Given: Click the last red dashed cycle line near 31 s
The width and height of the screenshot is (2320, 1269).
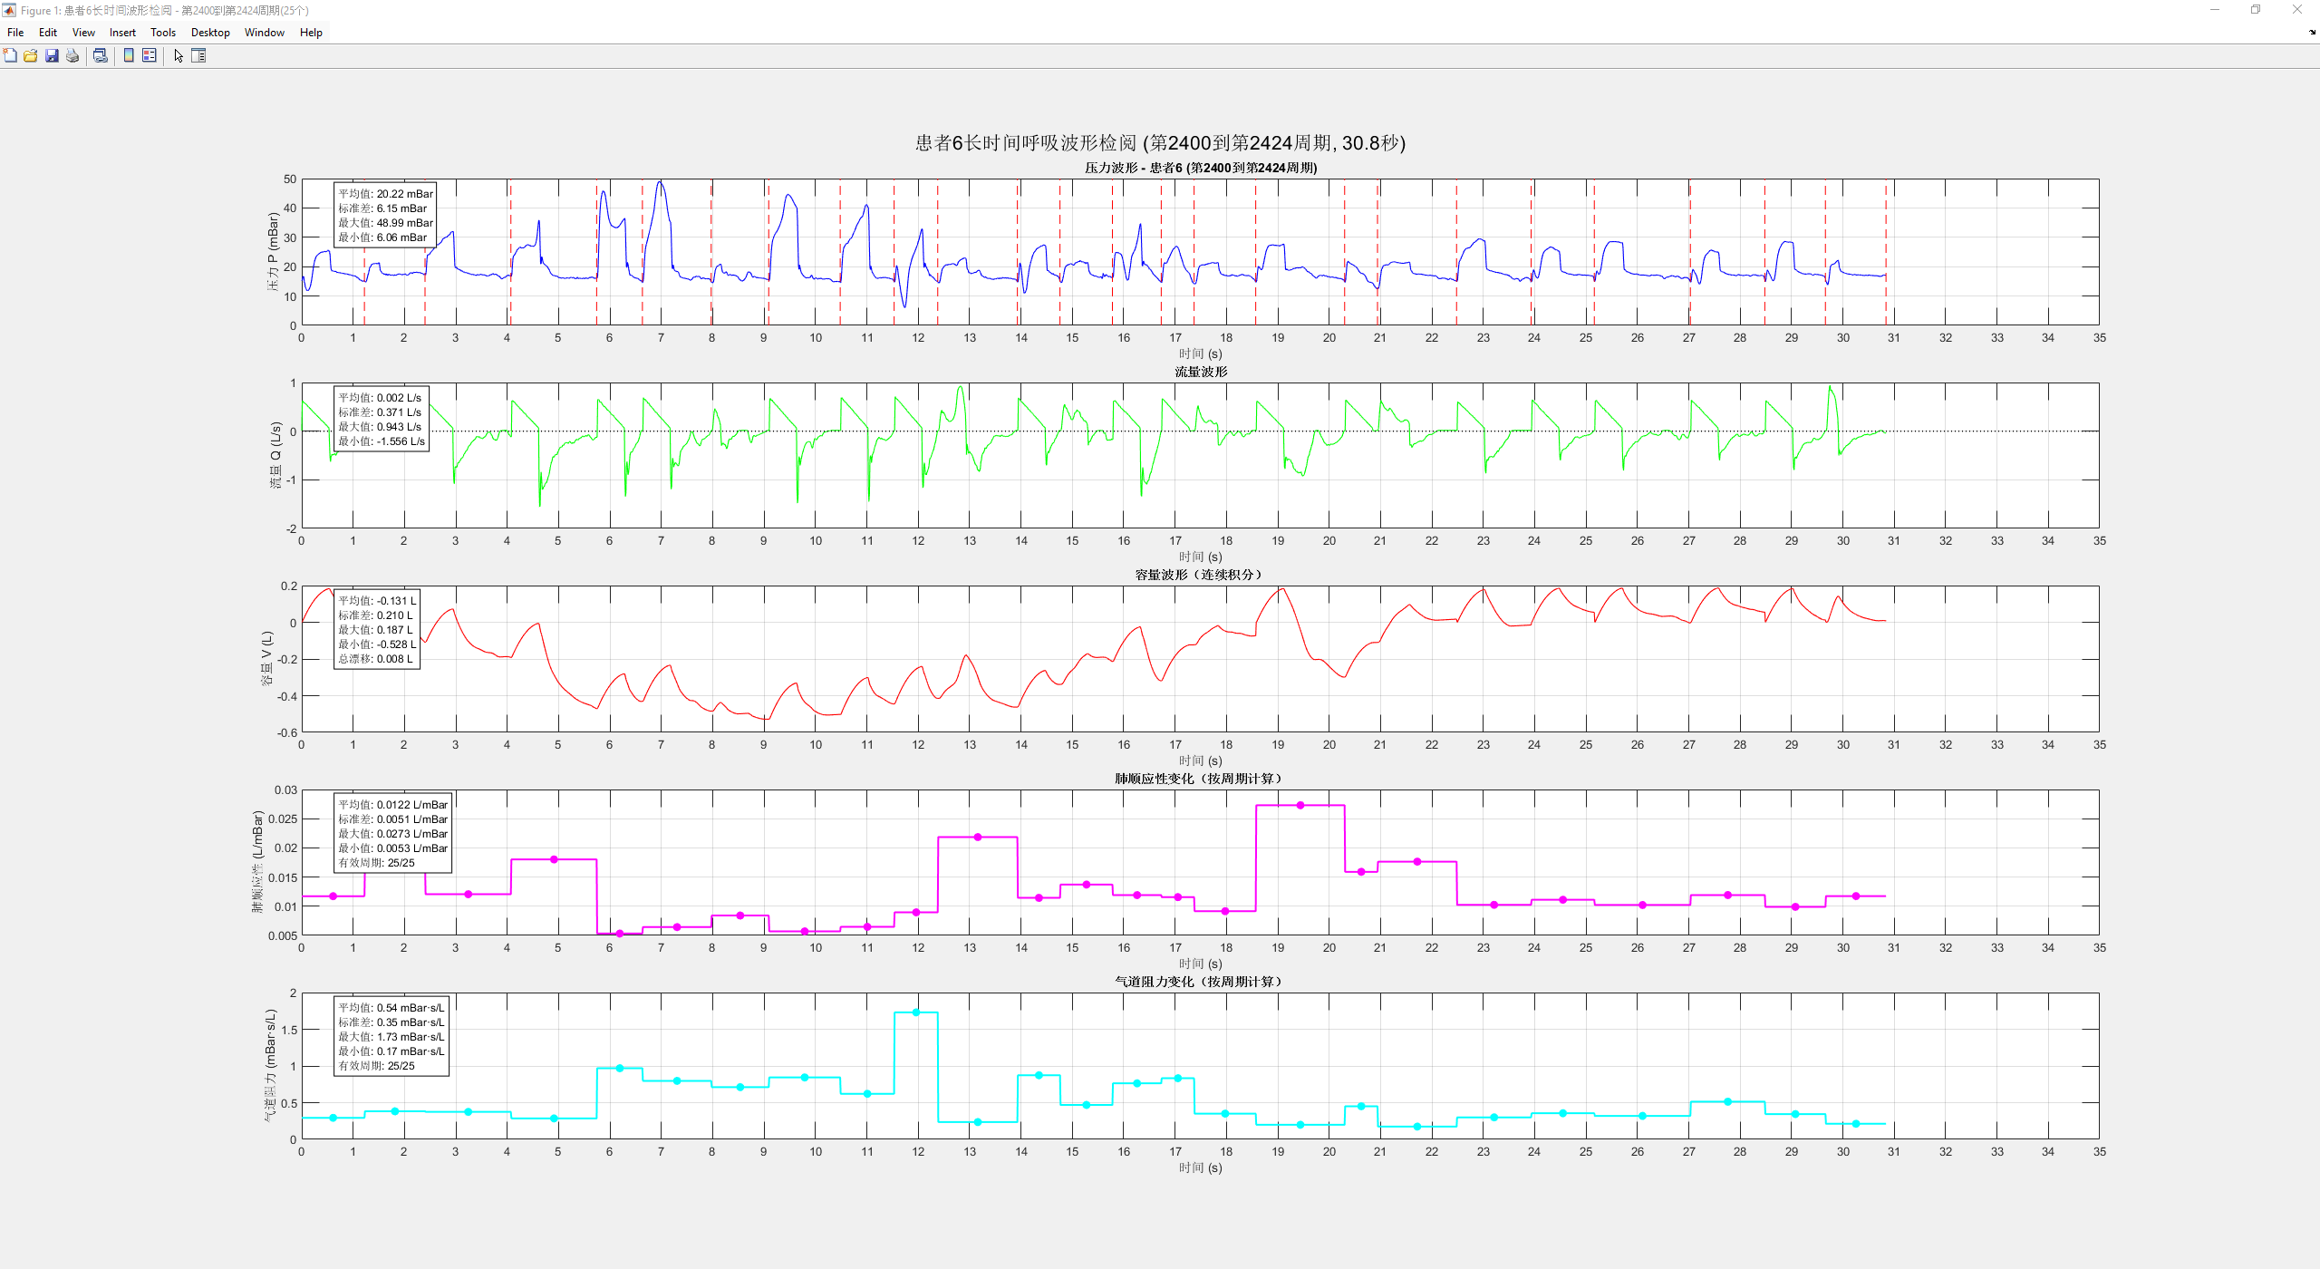Looking at the screenshot, I should click(1886, 252).
